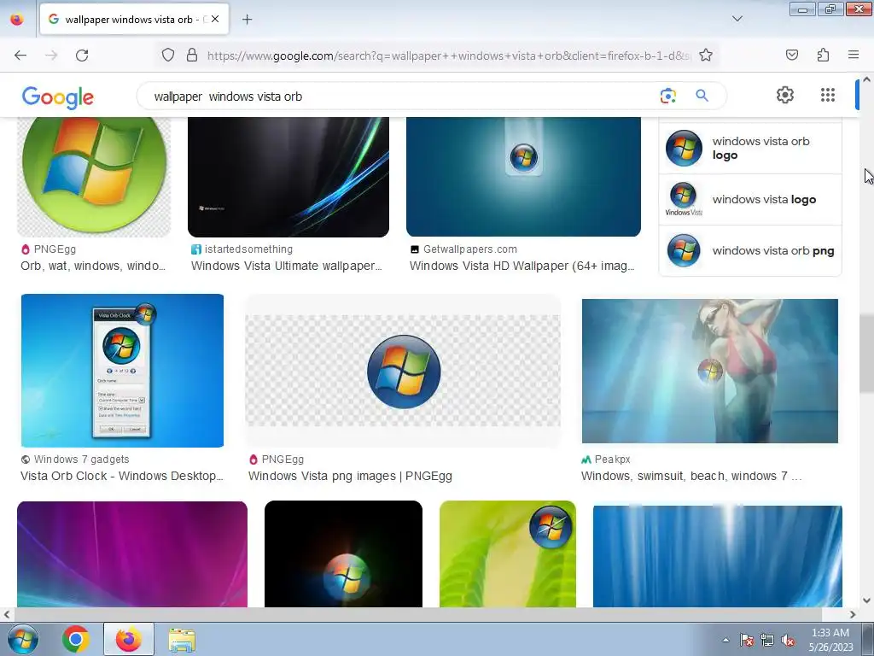874x656 pixels.
Task: Click the "Windows Vista Ultimate wallpaper…" title
Action: click(x=287, y=266)
